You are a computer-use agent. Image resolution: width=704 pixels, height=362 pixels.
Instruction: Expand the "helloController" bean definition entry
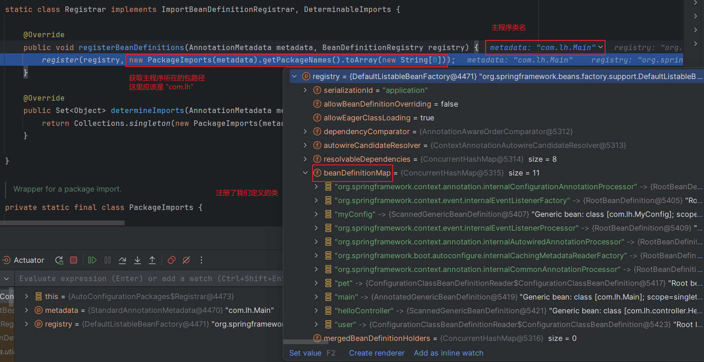click(x=316, y=311)
